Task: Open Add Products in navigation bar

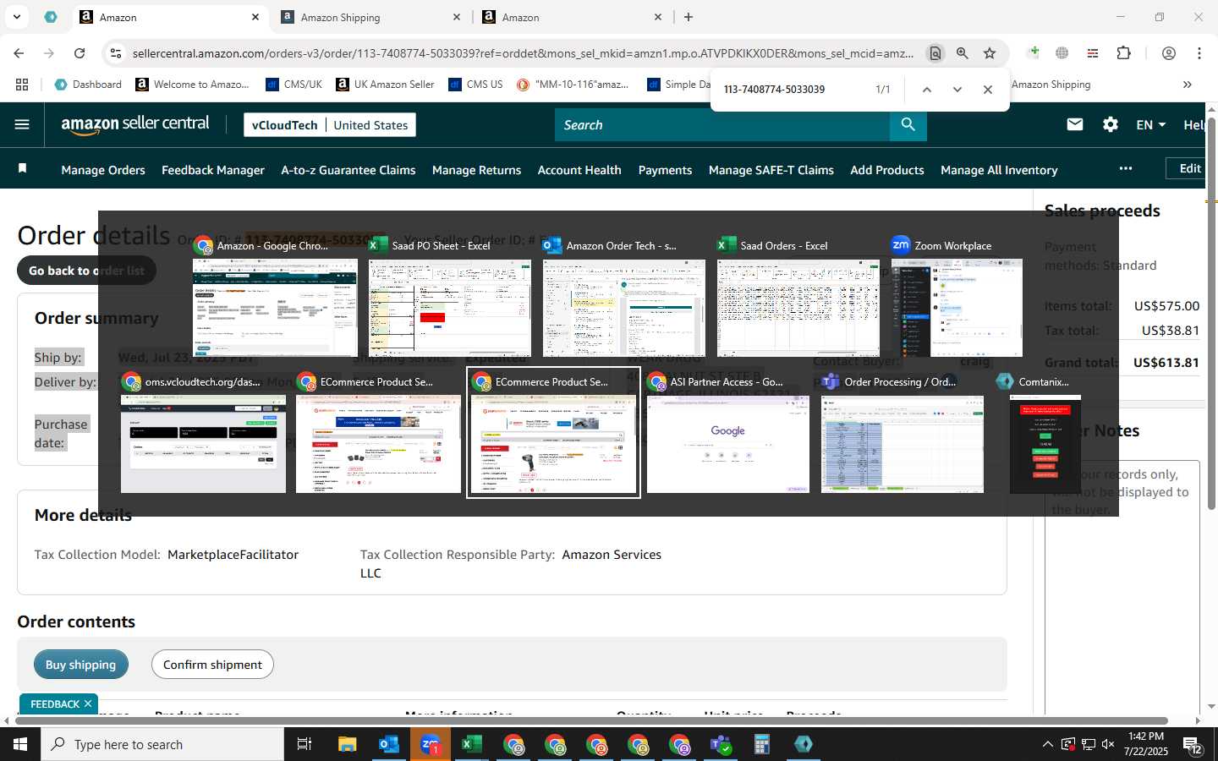Action: [x=887, y=170]
